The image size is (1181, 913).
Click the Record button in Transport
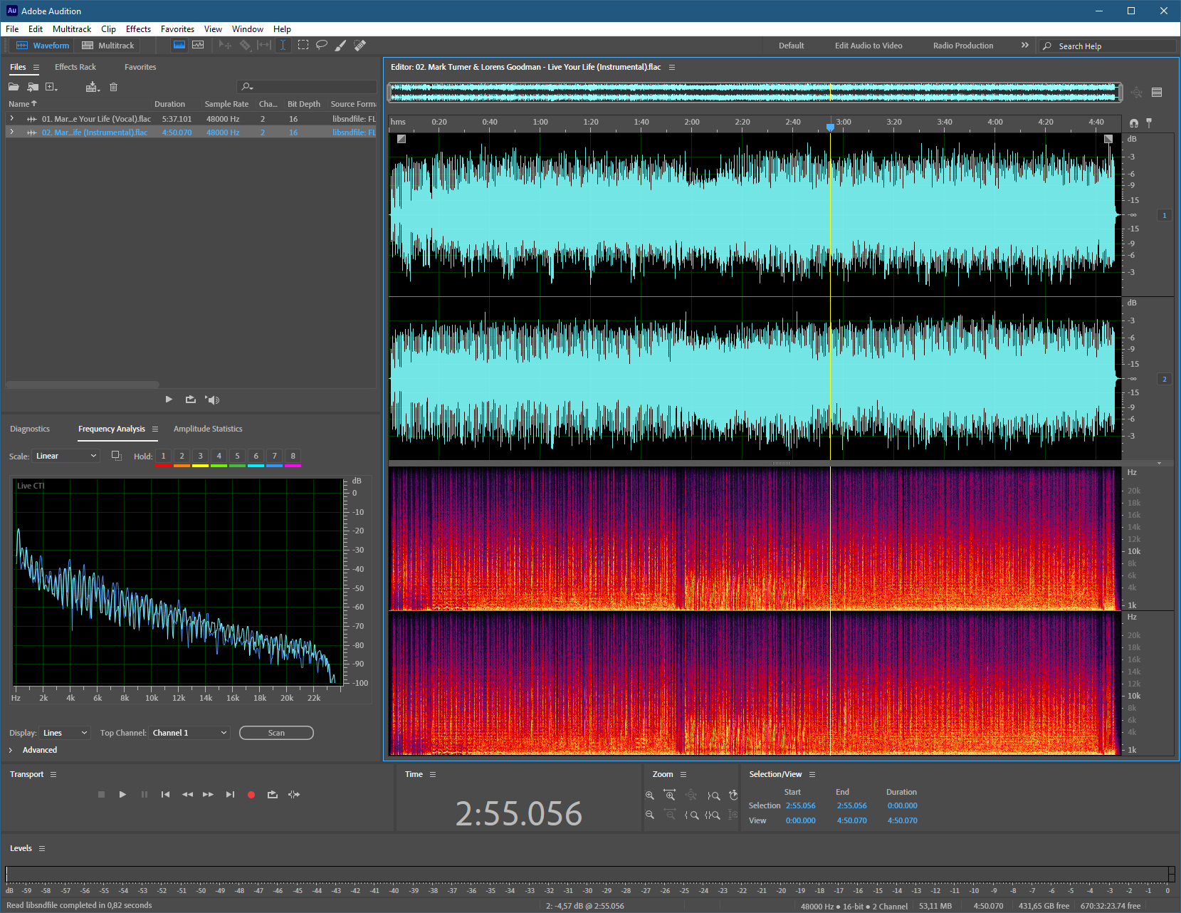[251, 795]
